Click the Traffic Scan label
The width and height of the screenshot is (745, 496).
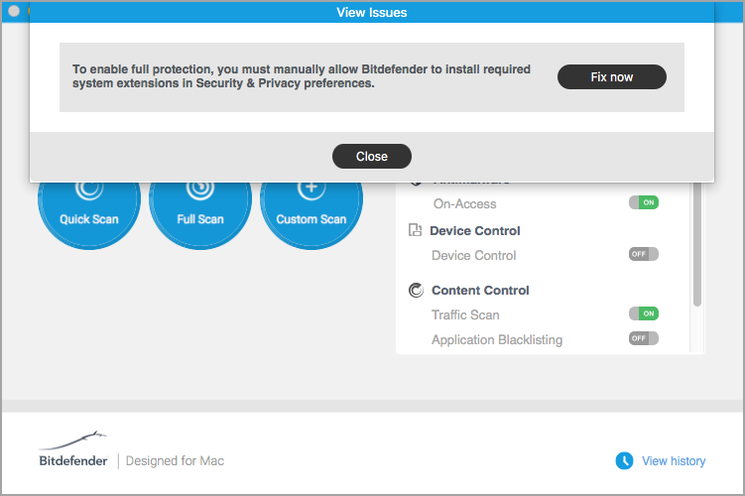click(x=465, y=315)
